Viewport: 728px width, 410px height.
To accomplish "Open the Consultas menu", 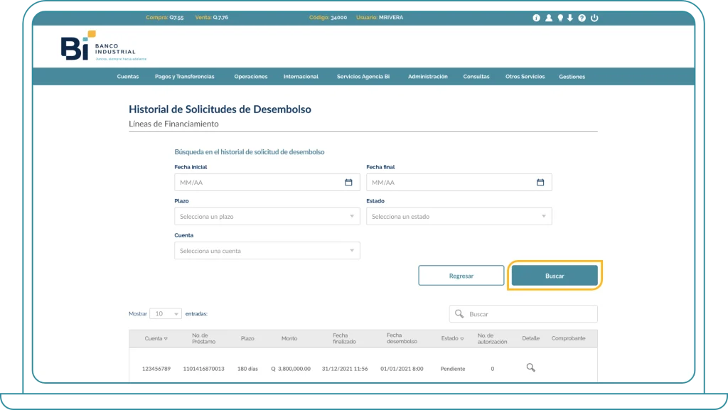I will [x=476, y=77].
